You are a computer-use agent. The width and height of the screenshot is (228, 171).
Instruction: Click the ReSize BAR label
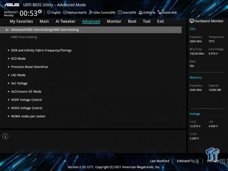click(x=170, y=13)
